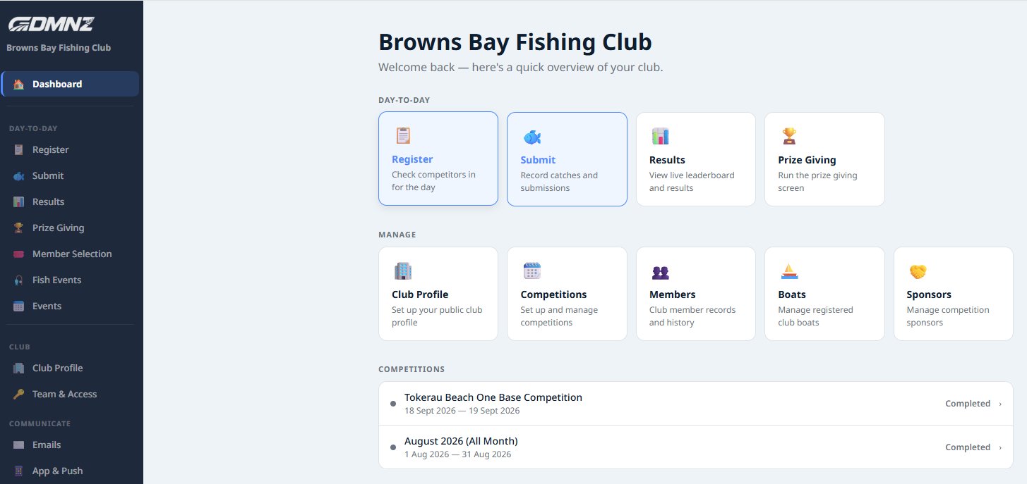This screenshot has height=484, width=1027.
Task: Click the Browns Bay Fishing Club heading
Action: click(x=515, y=42)
